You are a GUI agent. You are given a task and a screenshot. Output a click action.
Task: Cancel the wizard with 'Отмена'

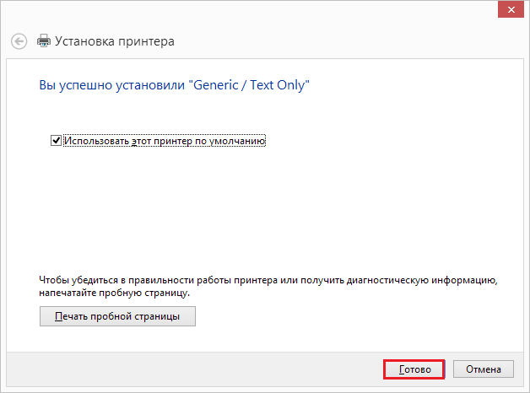click(x=483, y=369)
